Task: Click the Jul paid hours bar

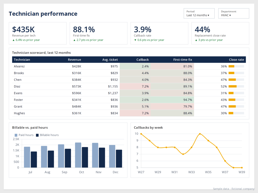Action: [x=27, y=157]
